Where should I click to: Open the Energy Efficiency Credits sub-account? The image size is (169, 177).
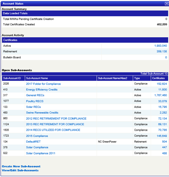(42, 90)
